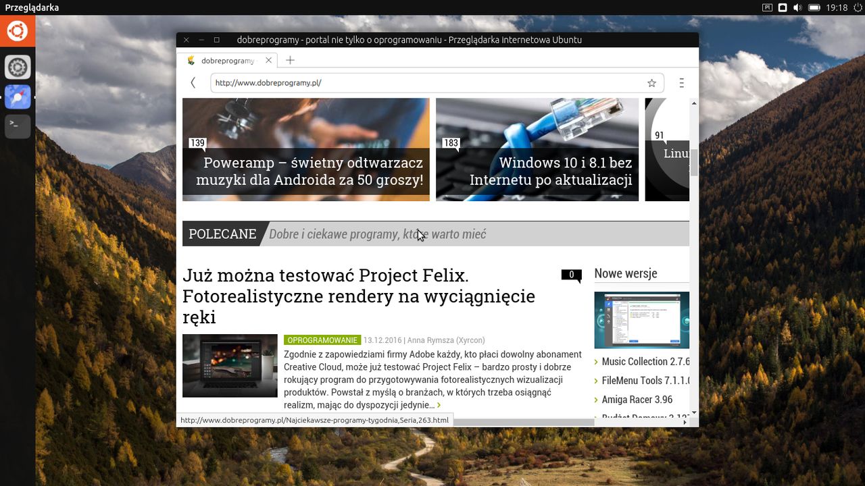Click the POLECANE section label
The image size is (865, 486).
pos(222,234)
